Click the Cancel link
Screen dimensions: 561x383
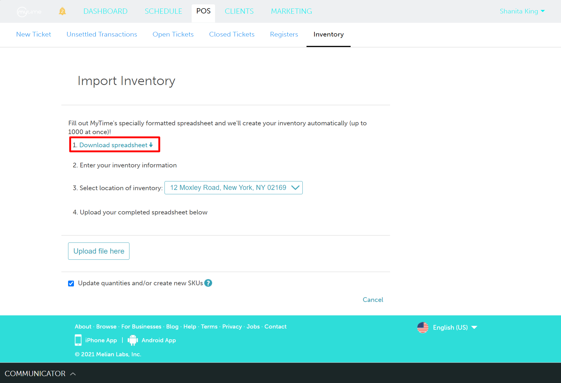point(373,300)
